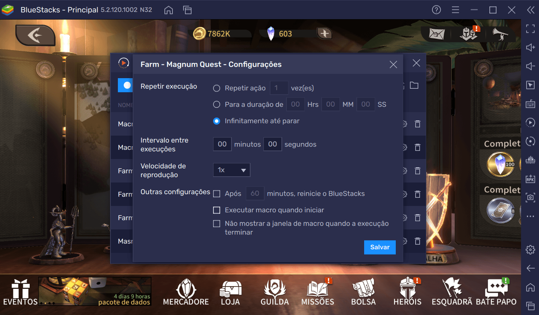The height and width of the screenshot is (315, 539).
Task: Click the silver card reward showing 8
Action: point(502,210)
